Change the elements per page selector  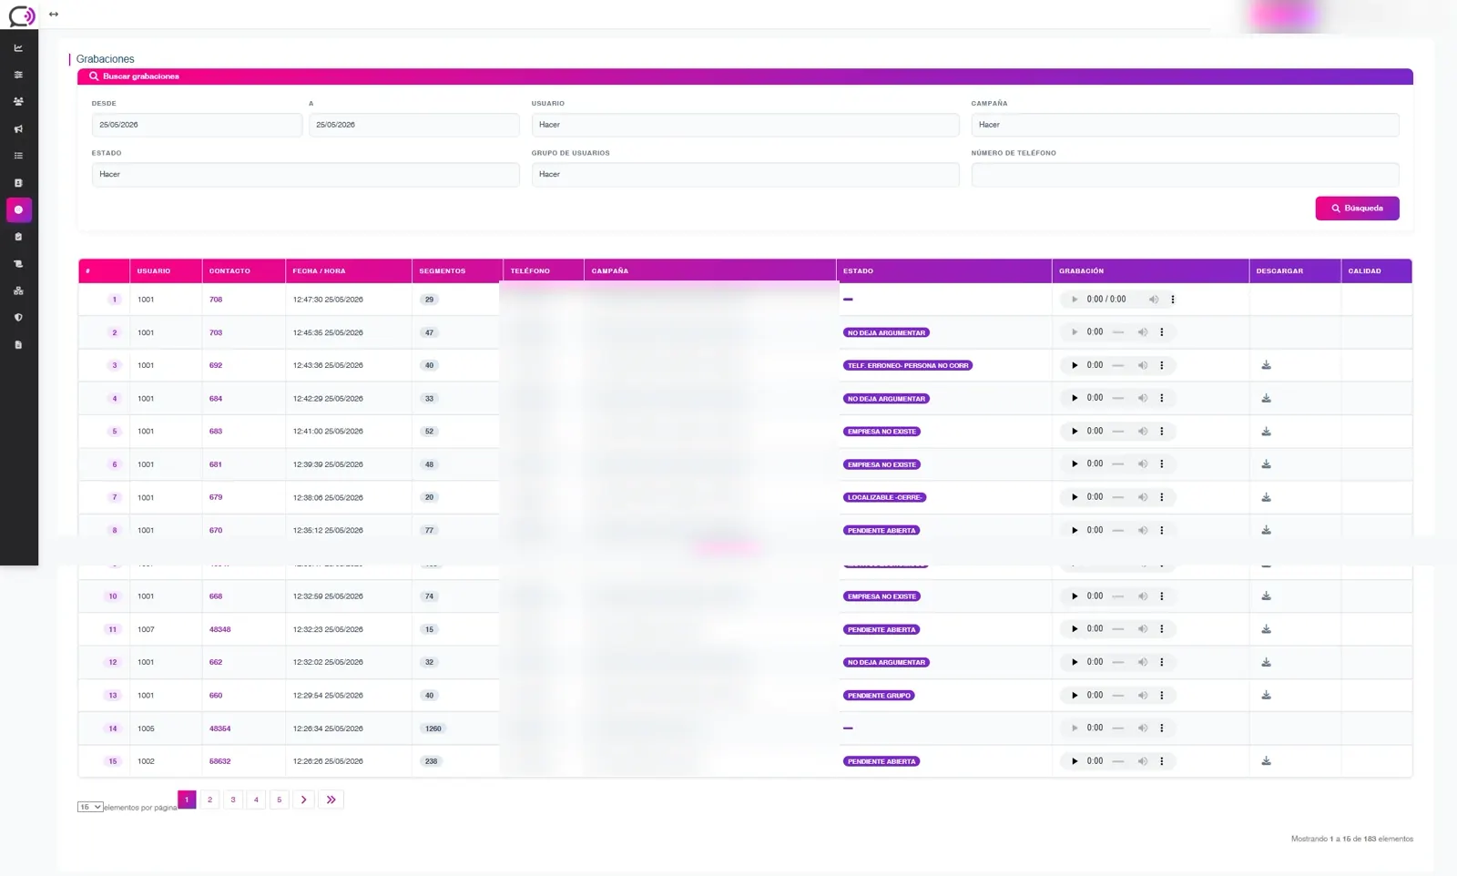coord(90,807)
